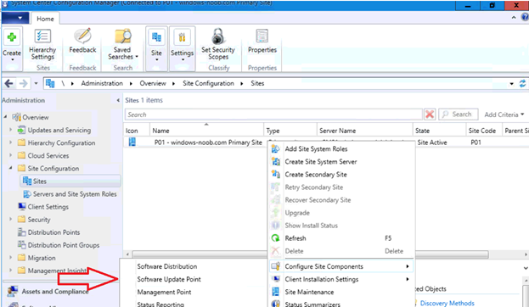Open Hierarchy Settings from the ribbon

[42, 45]
